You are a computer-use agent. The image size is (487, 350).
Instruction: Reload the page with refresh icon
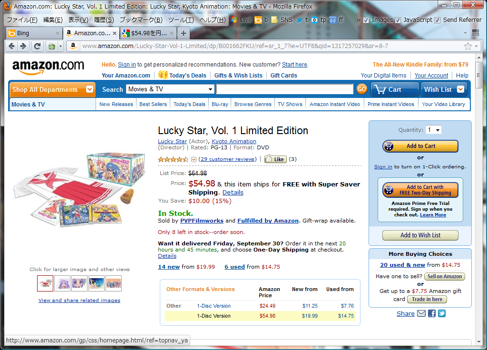tap(37, 46)
